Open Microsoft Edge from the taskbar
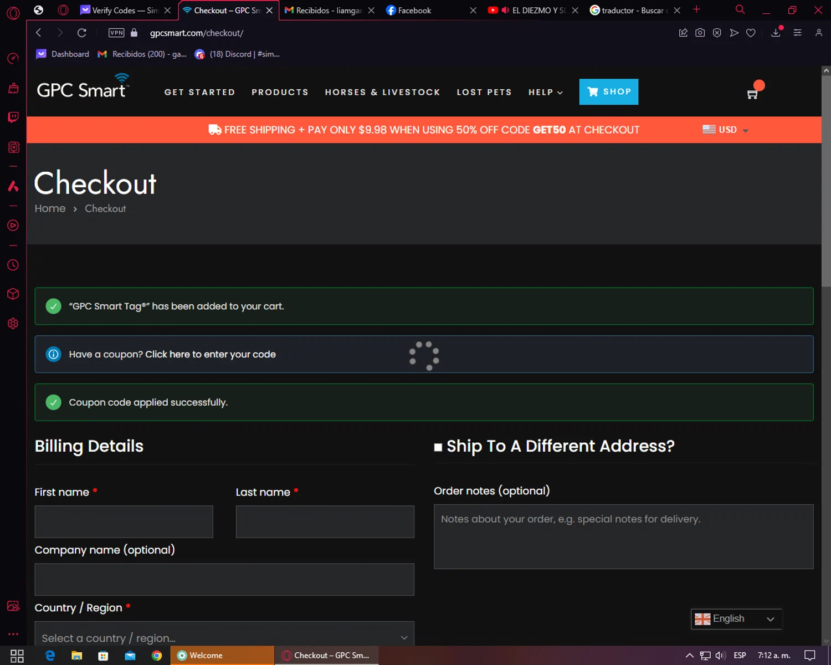 (x=50, y=656)
